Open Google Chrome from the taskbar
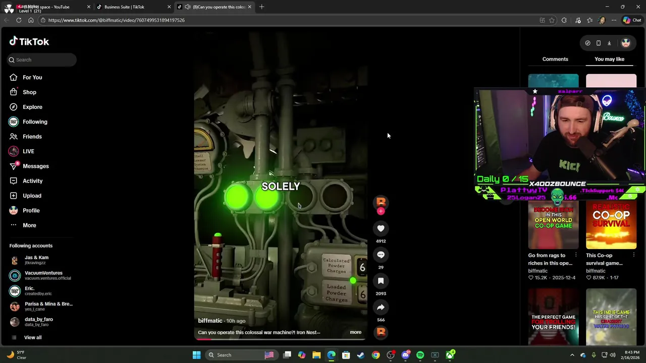This screenshot has height=363, width=646. point(375,355)
